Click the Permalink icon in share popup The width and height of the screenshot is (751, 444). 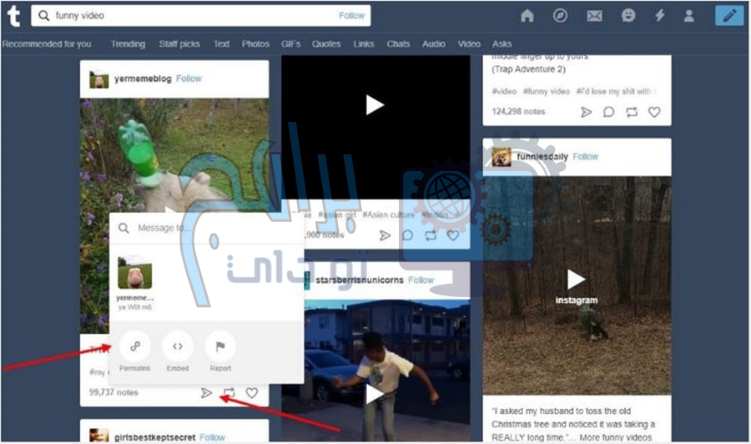pyautogui.click(x=134, y=346)
